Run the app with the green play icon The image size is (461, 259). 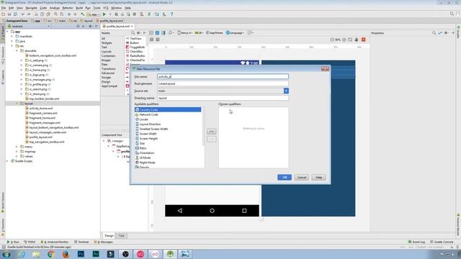coord(104,14)
